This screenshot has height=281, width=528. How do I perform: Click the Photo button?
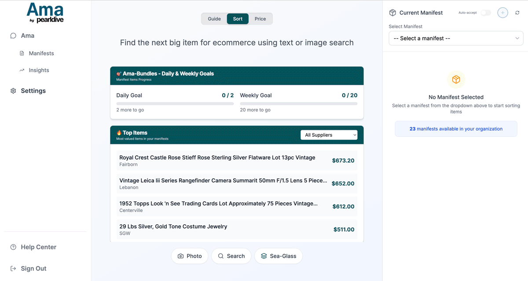click(x=190, y=256)
